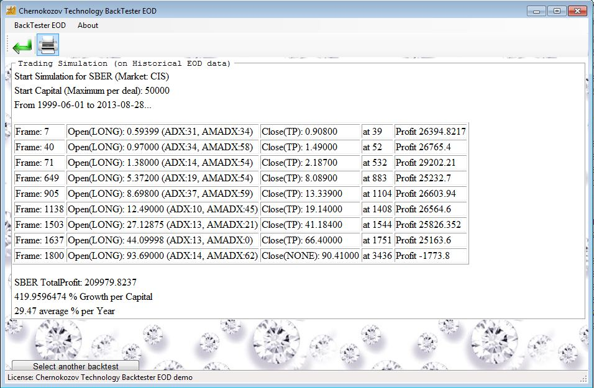Maximize the BackTester window
Viewport: 594px width, 388px height.
coord(557,11)
